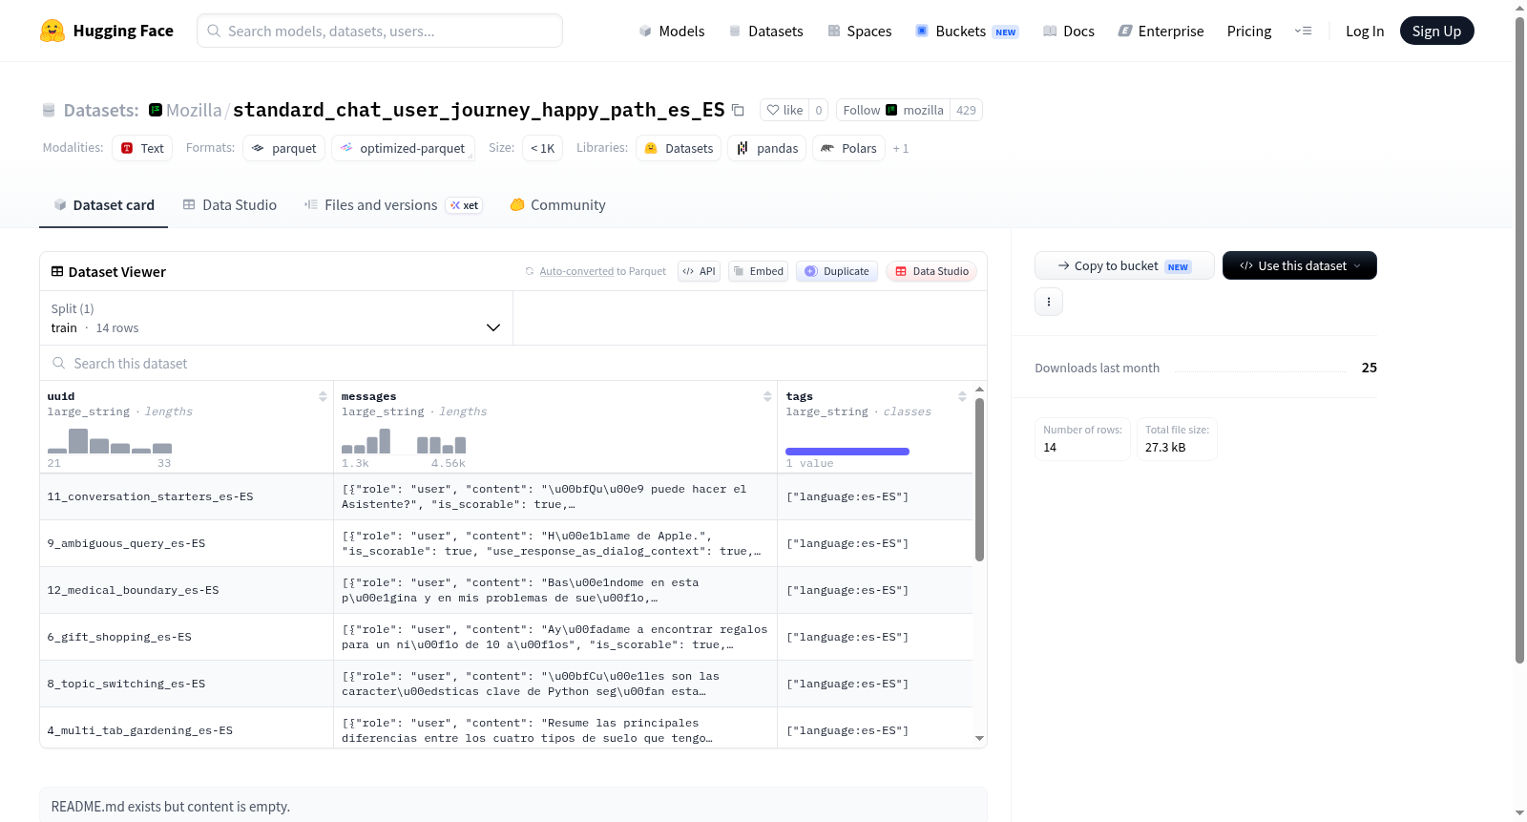Image resolution: width=1527 pixels, height=822 pixels.
Task: Click the messages lengths histogram
Action: click(x=404, y=441)
